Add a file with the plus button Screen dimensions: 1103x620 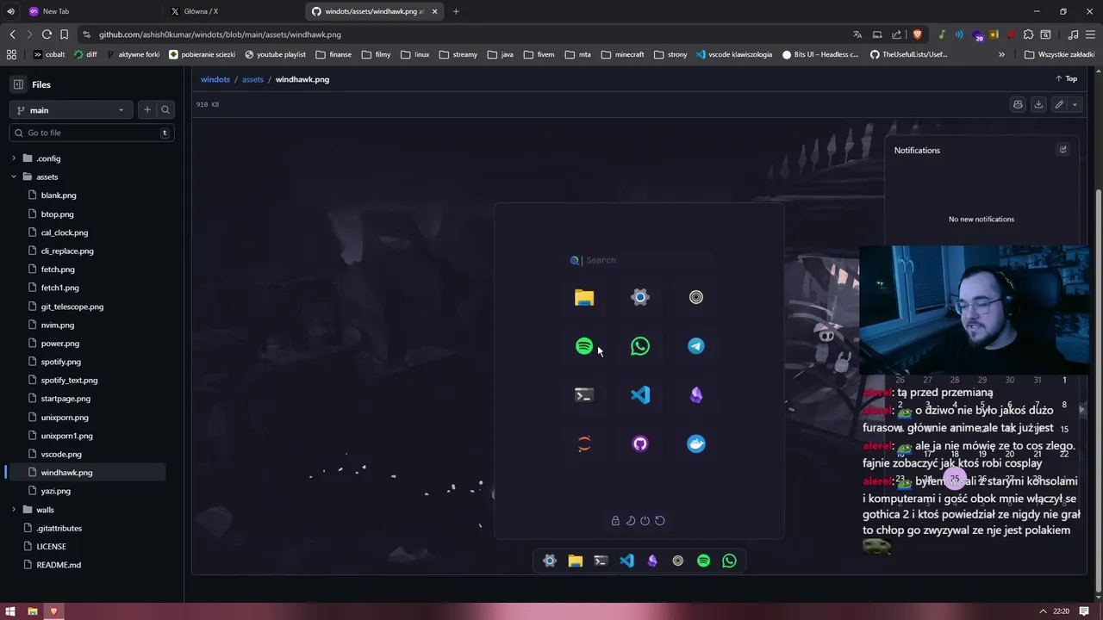pyautogui.click(x=147, y=110)
